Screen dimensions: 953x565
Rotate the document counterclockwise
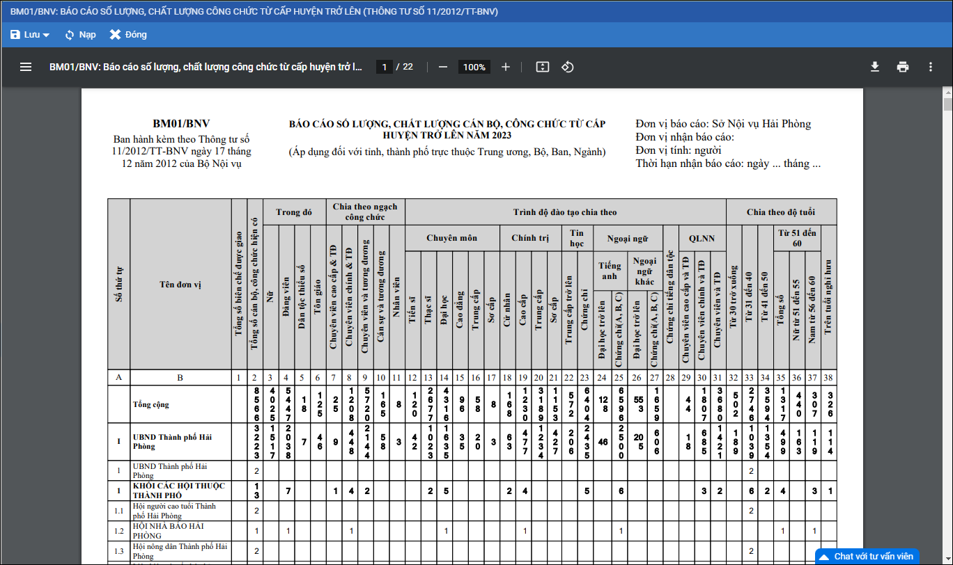pos(567,67)
